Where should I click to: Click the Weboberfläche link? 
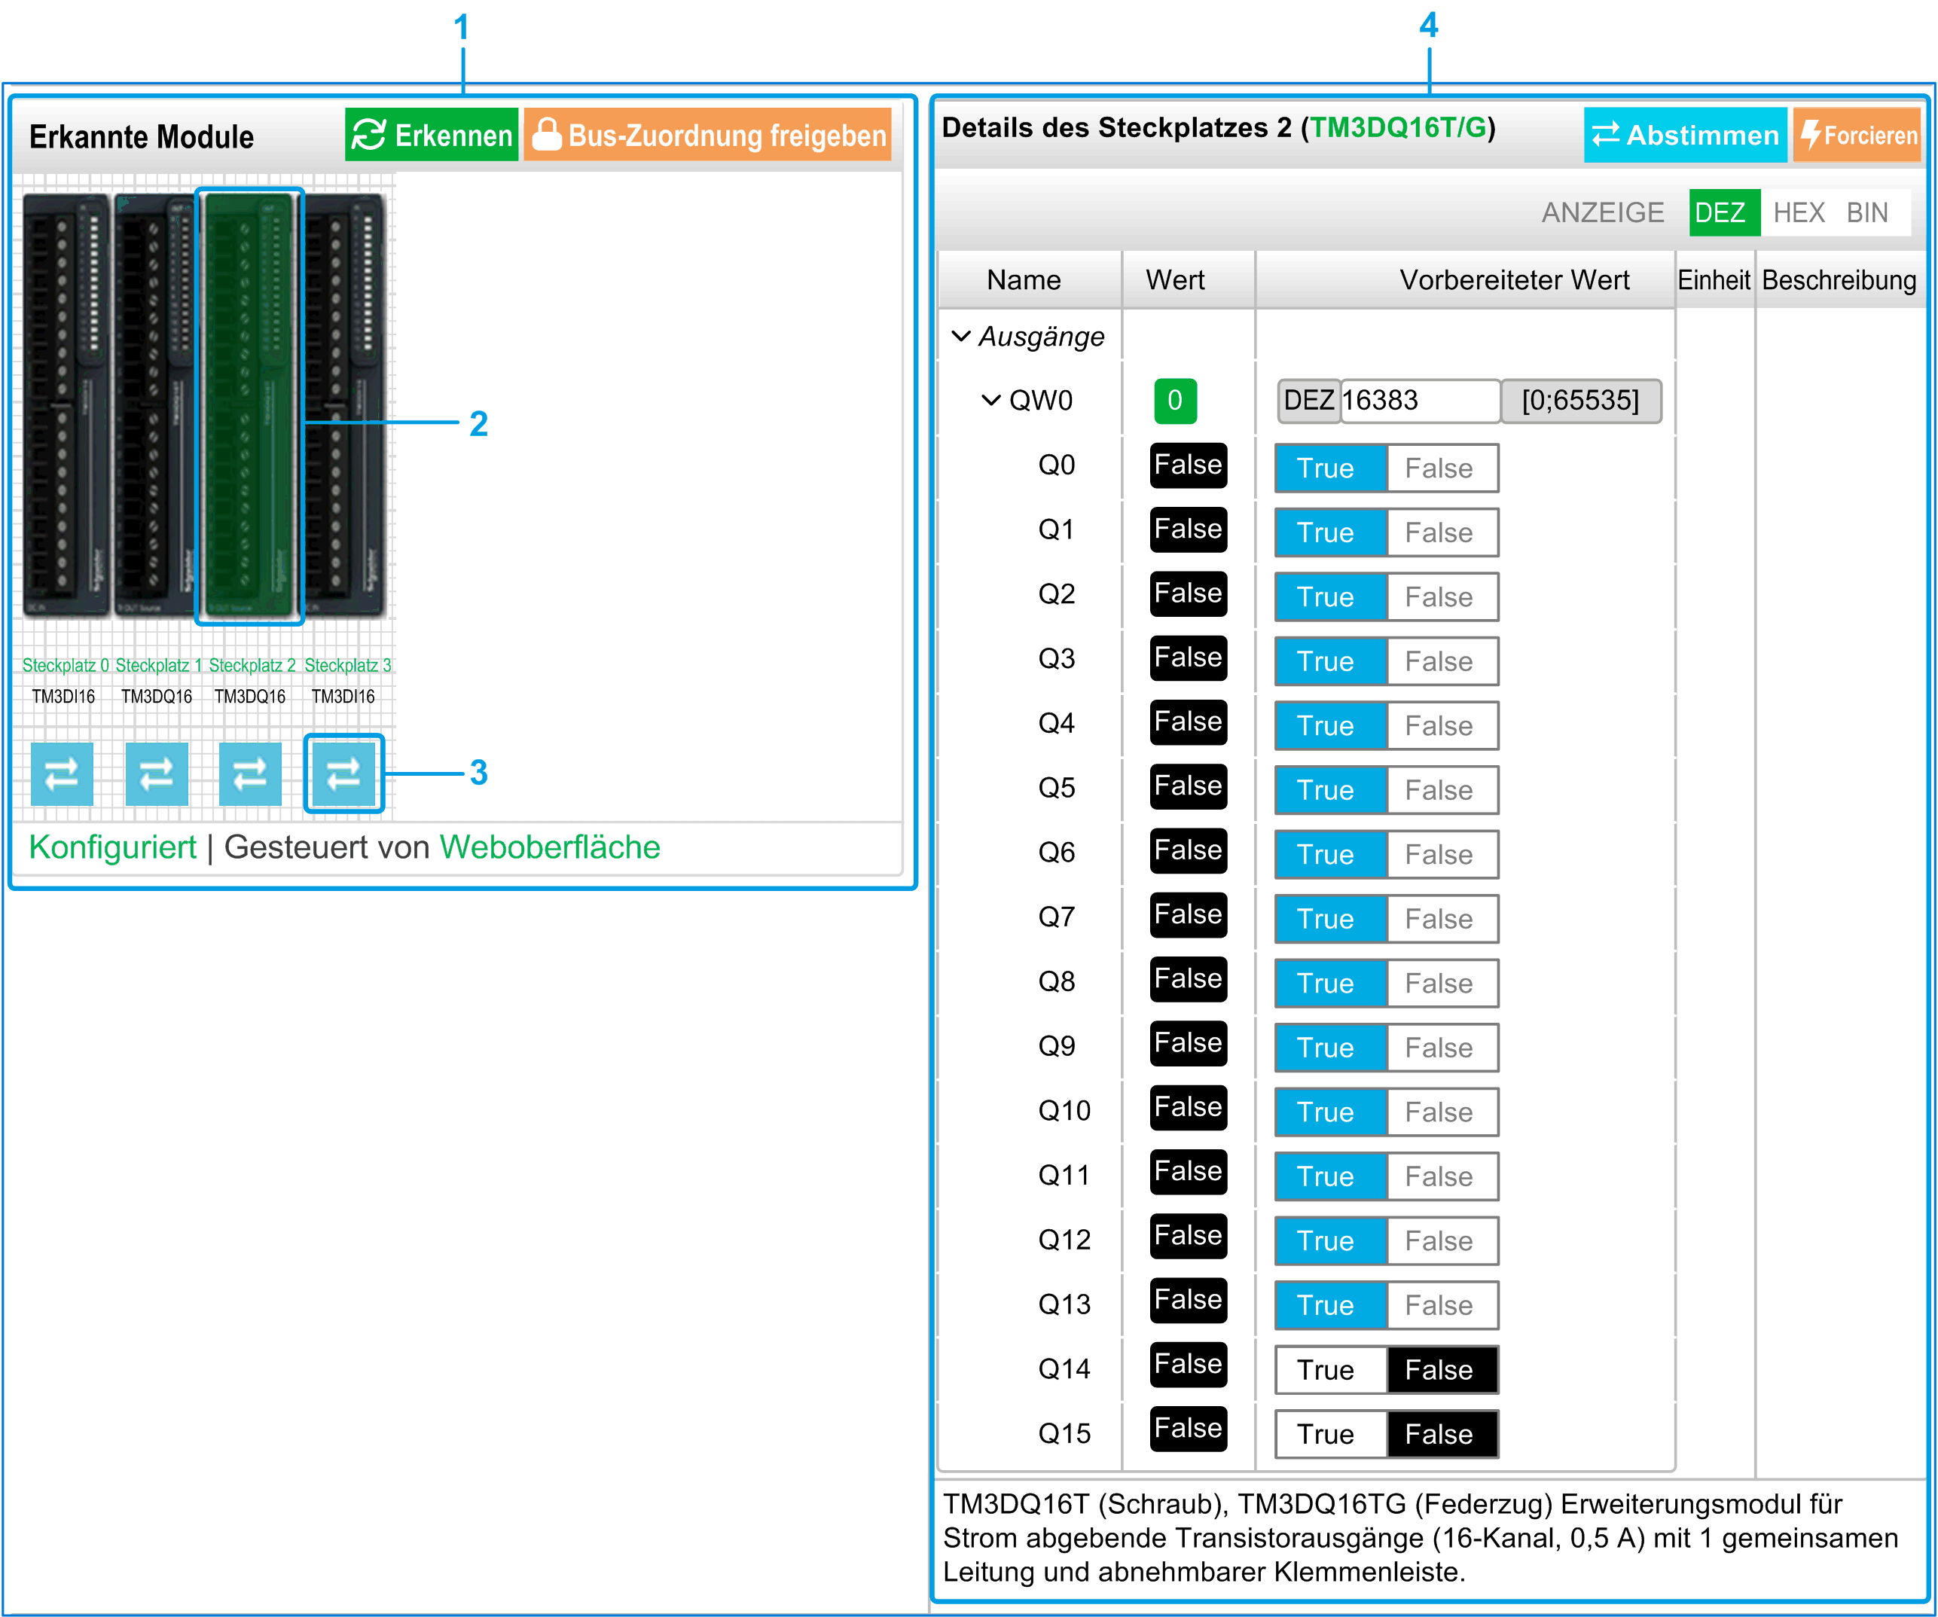coord(549,847)
